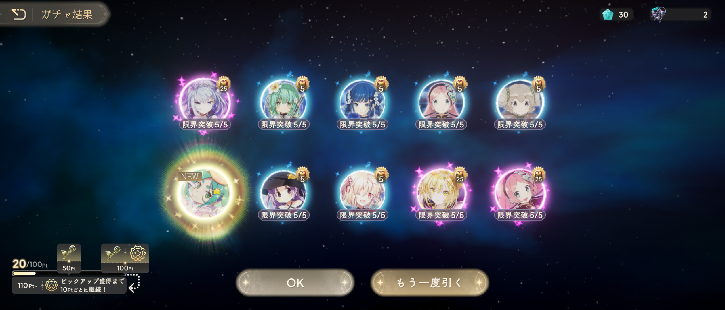The image size is (725, 310).
Task: Tap the 50Pt wand reward icon
Action: [x=69, y=258]
